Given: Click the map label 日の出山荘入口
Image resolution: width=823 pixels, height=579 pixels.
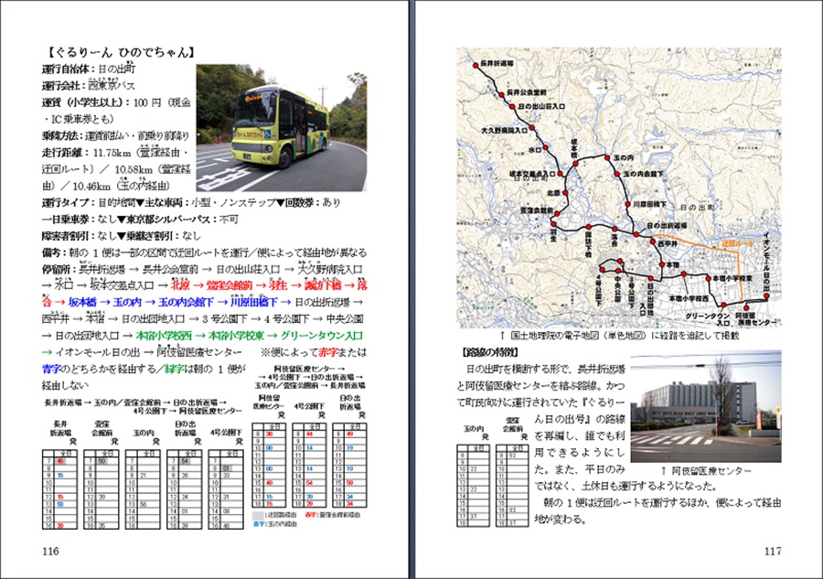Looking at the screenshot, I should (x=541, y=106).
